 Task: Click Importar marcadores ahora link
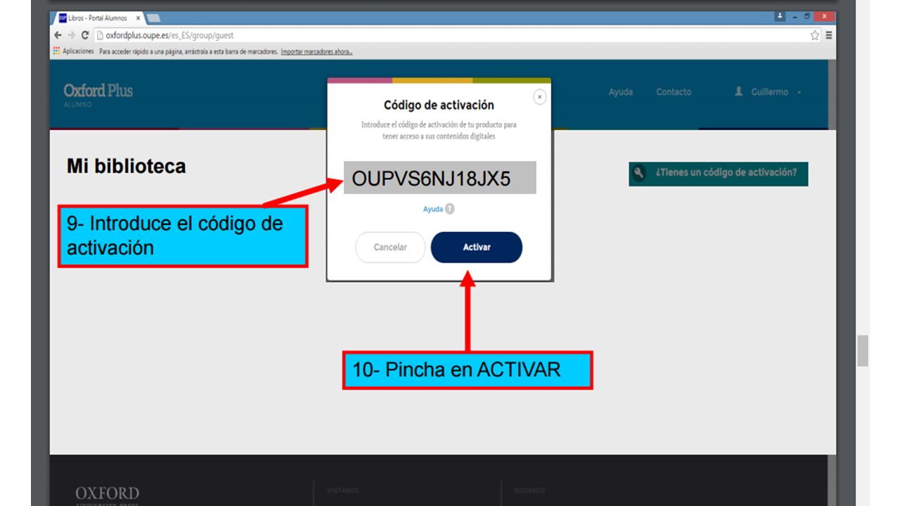point(316,51)
